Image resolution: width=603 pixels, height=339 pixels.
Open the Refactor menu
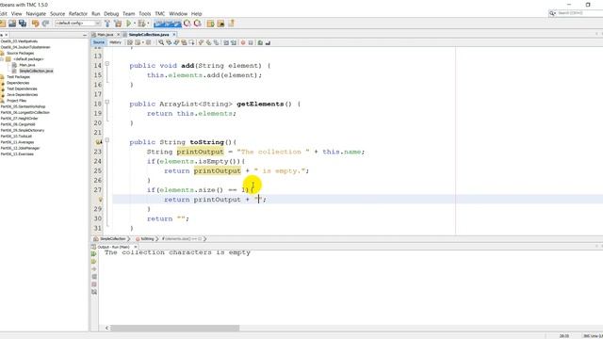tap(78, 14)
